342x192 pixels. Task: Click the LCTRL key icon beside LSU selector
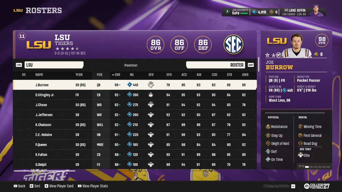pos(19,65)
